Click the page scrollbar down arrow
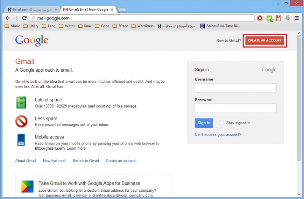 (x=299, y=194)
